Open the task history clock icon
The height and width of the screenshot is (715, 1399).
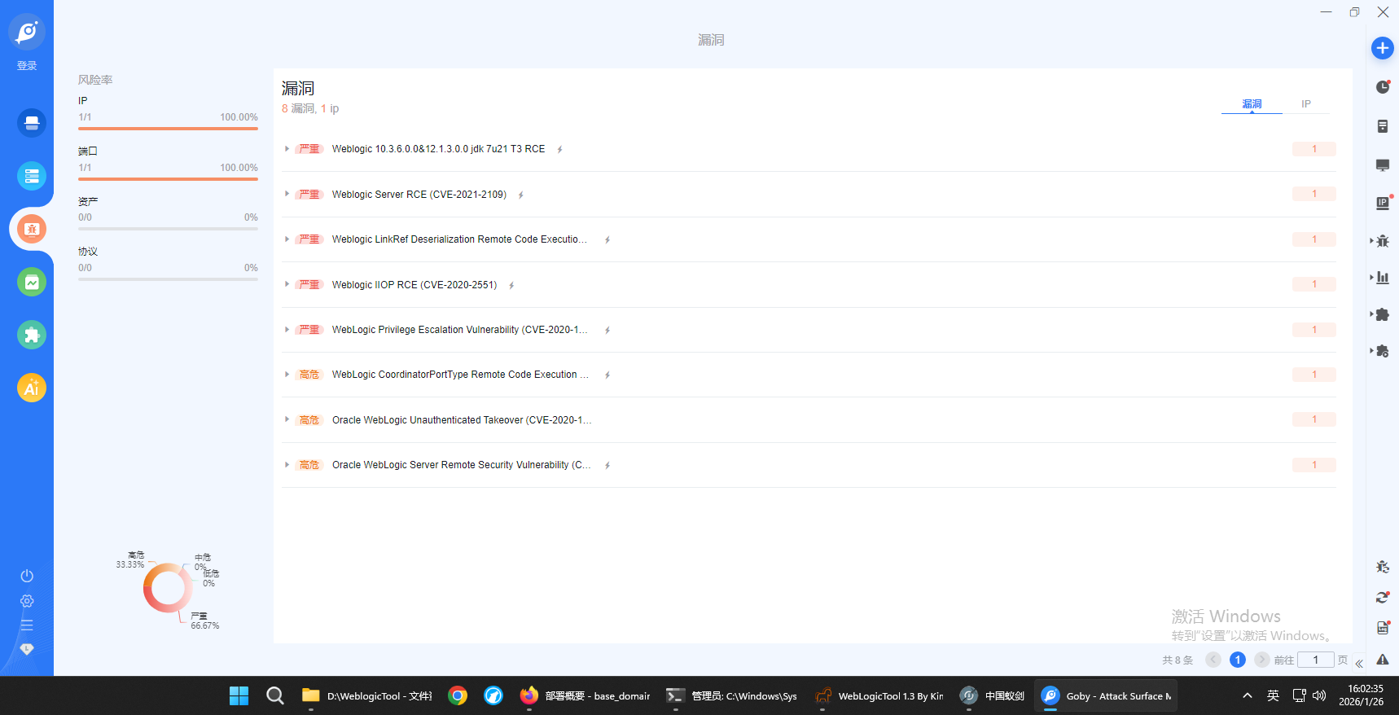click(x=1382, y=87)
